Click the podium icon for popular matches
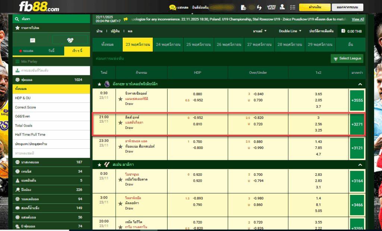382x231 pixels. (17, 70)
